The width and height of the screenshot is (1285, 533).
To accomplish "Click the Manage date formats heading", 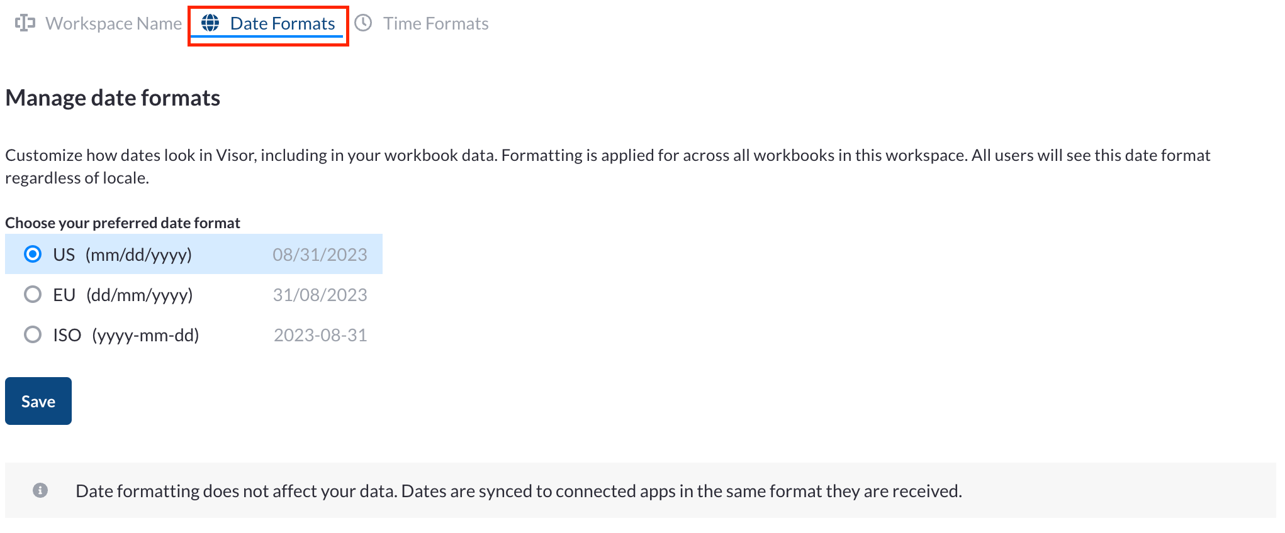I will pos(112,97).
